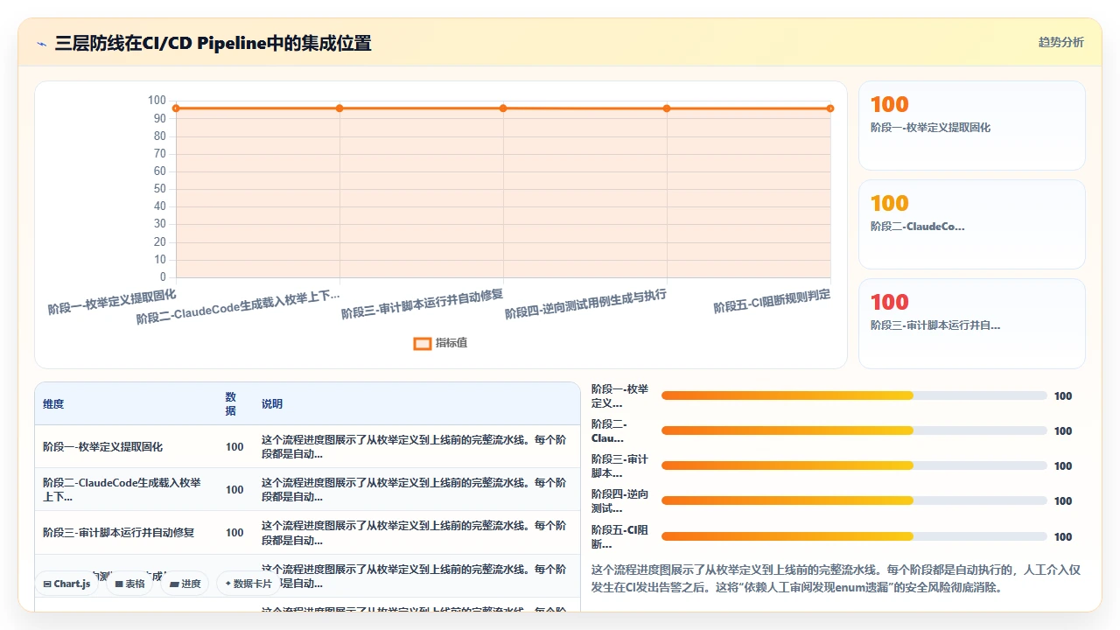Click the 趋势分析 label in the header
1120x630 pixels.
click(1060, 42)
